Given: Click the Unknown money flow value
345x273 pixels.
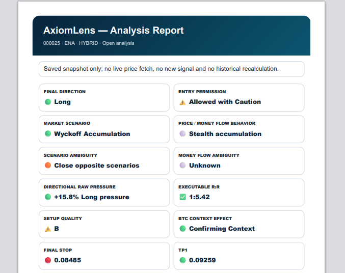Looking at the screenshot, I should coord(205,166).
